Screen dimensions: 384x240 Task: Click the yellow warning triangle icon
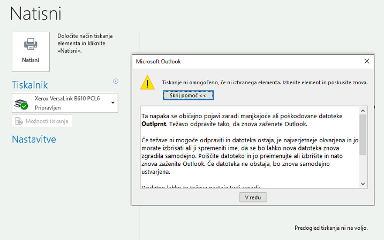point(147,83)
